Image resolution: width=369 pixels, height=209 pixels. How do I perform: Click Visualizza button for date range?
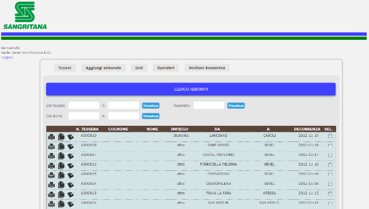(150, 116)
